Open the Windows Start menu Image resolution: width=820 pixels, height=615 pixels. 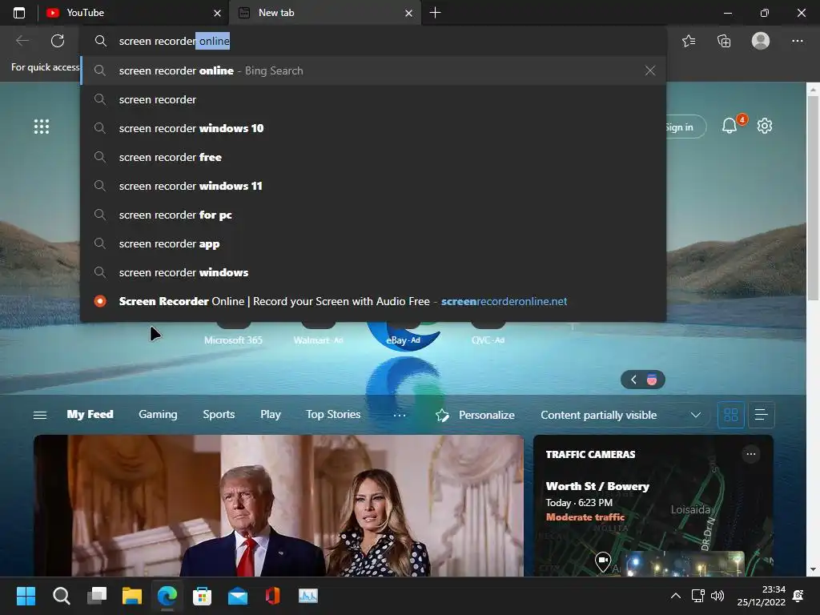pos(26,596)
